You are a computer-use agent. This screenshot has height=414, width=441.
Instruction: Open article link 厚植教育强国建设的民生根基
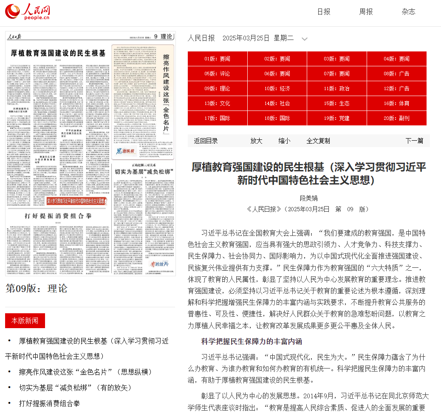pos(87,349)
